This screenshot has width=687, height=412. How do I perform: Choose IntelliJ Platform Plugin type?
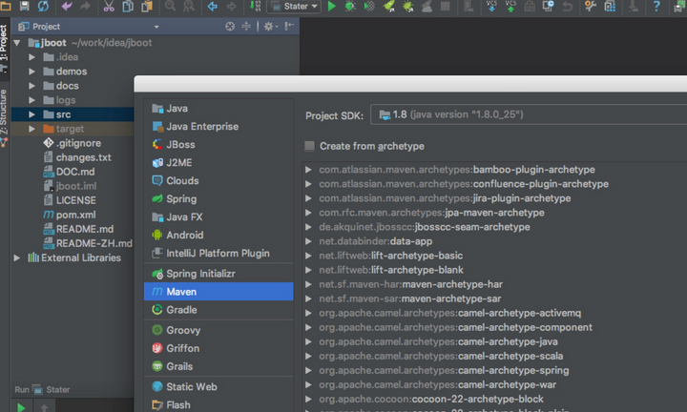(219, 253)
